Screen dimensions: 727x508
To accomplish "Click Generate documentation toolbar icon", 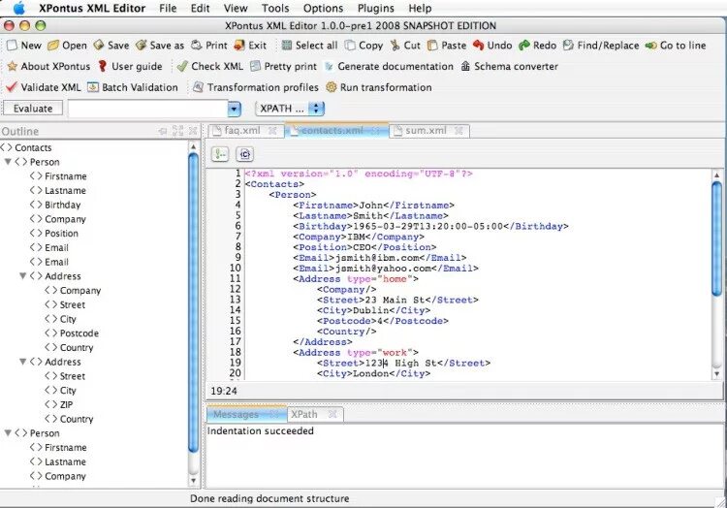I will click(329, 66).
